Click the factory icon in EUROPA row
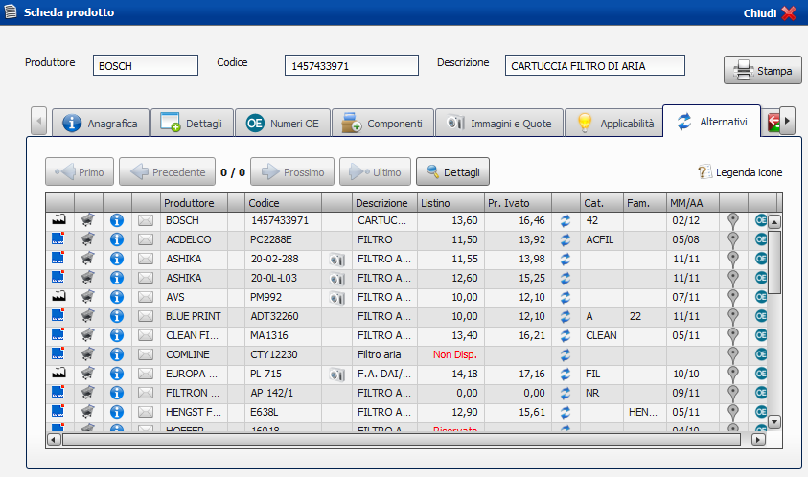The width and height of the screenshot is (808, 477). (59, 374)
